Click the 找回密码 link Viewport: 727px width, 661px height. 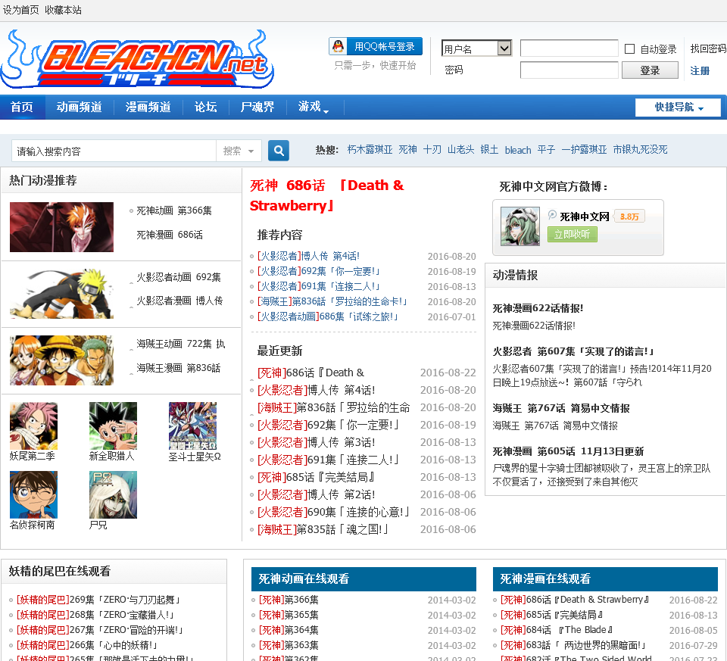point(708,48)
